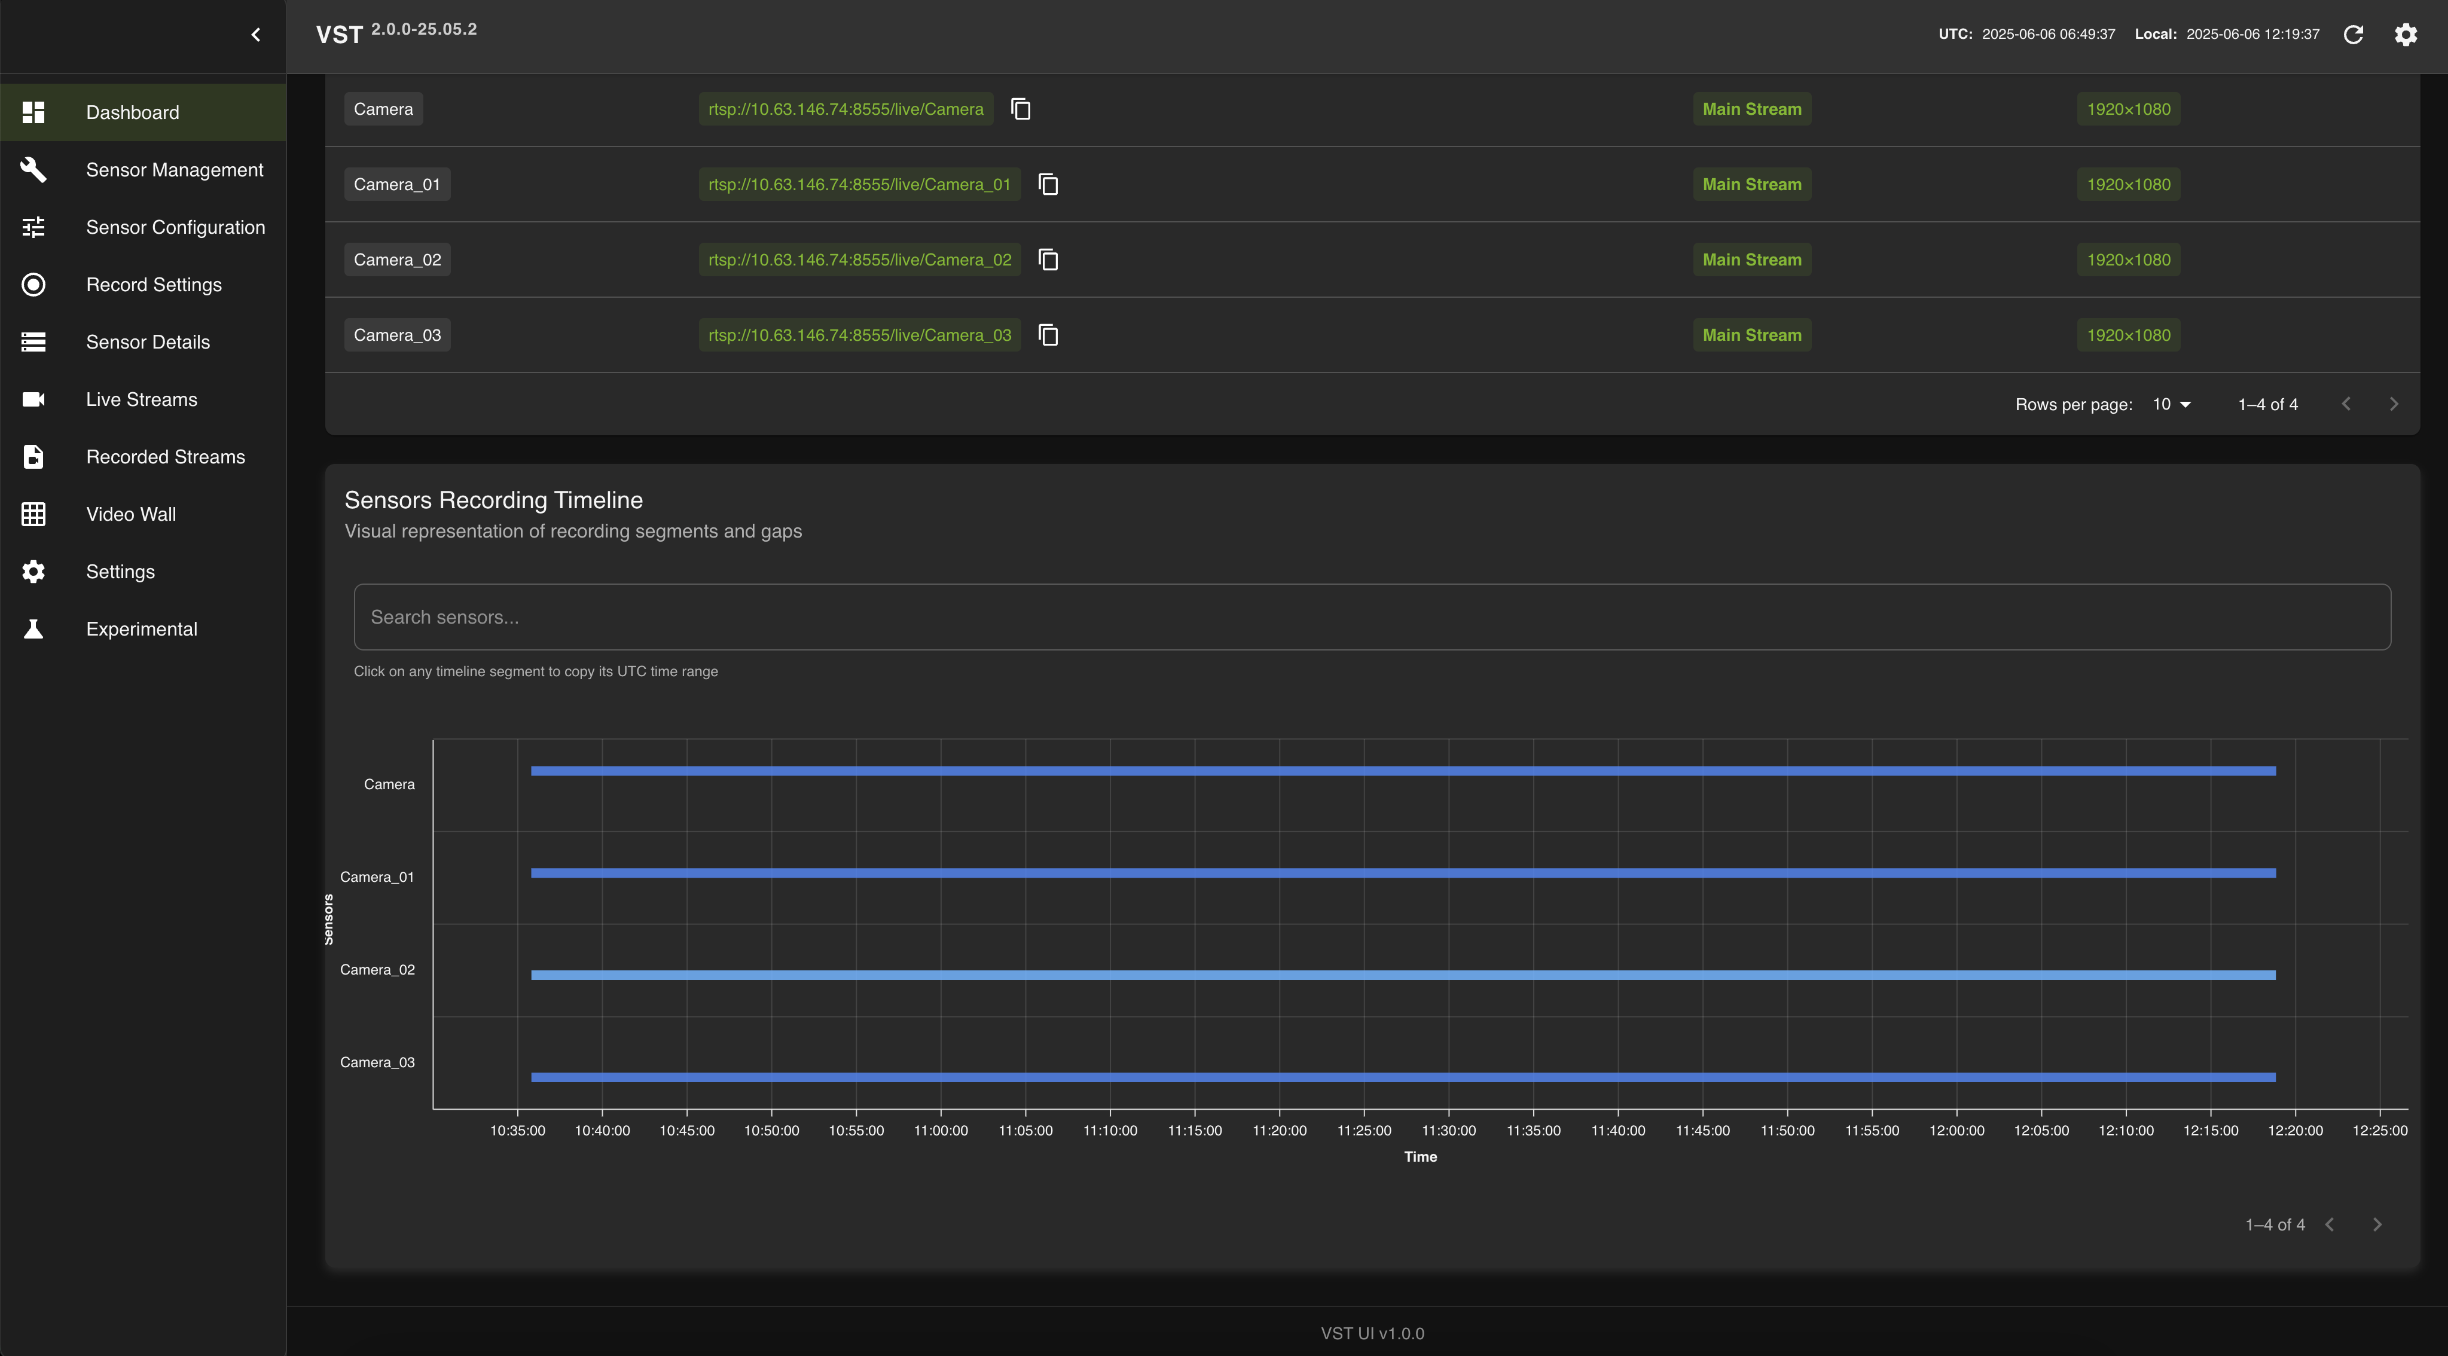
Task: Open the Sensor Management wrench icon
Action: (33, 170)
